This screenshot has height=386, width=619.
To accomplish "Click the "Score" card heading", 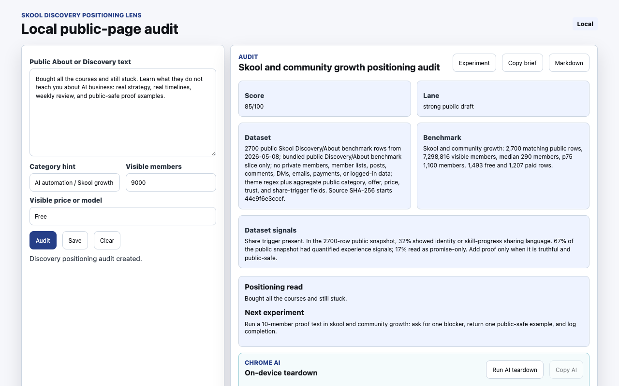I will click(254, 96).
